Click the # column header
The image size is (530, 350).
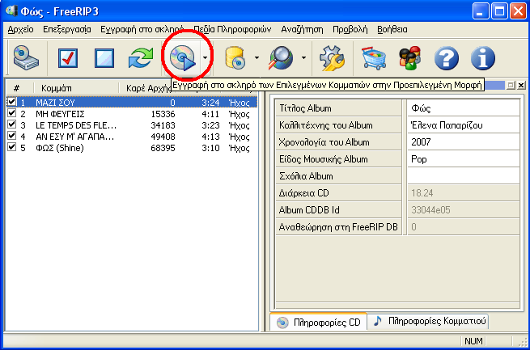tap(16, 88)
